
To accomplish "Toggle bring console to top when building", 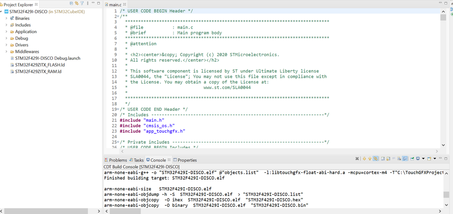I will pyautogui.click(x=405, y=159).
